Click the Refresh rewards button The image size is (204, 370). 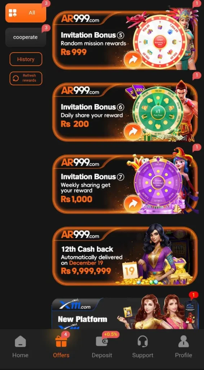pyautogui.click(x=26, y=78)
